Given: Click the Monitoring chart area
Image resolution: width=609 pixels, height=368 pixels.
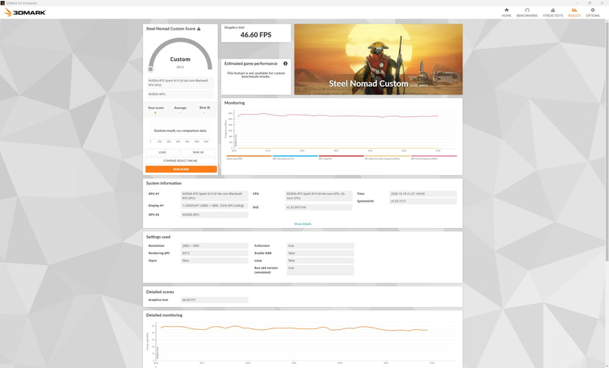Looking at the screenshot, I should pyautogui.click(x=342, y=131).
